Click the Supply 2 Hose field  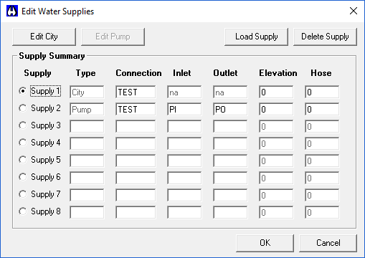[x=322, y=109]
